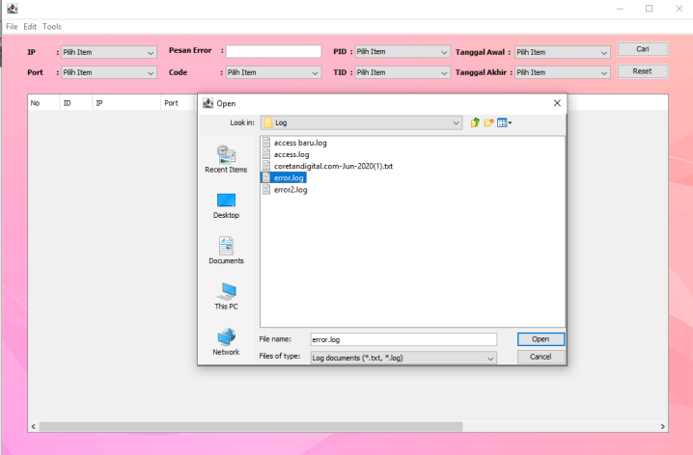
Task: Open the Tools menu
Action: (x=51, y=26)
